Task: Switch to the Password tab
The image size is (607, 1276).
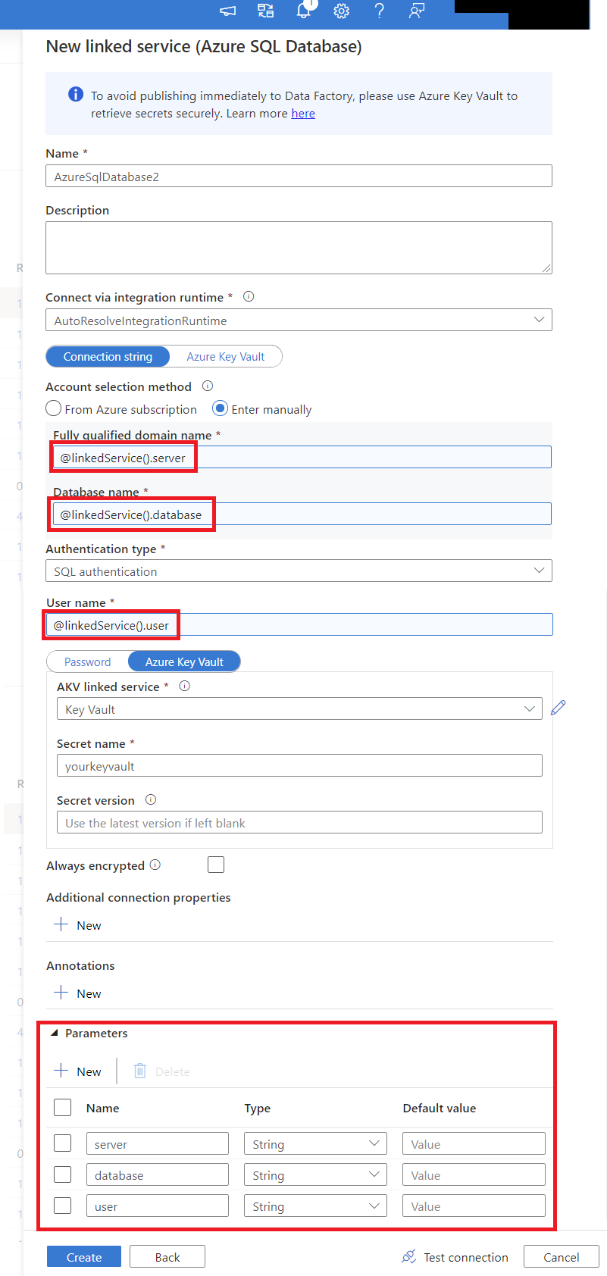Action: point(88,661)
